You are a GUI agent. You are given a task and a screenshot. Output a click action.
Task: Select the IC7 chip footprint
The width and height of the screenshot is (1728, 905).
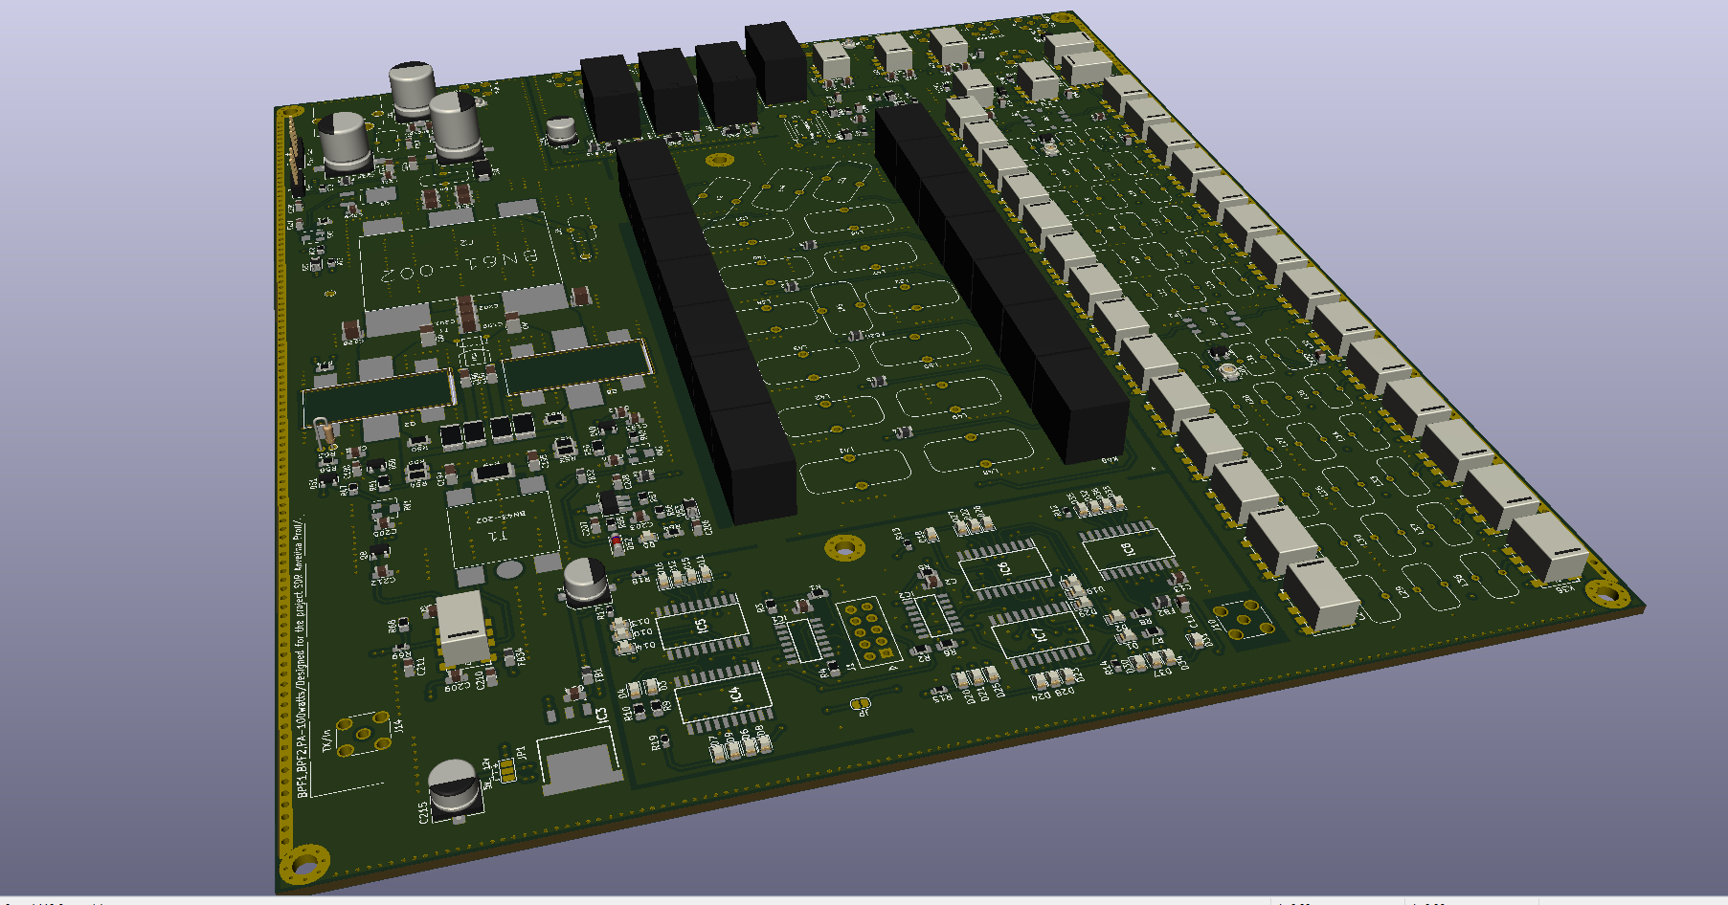(1040, 634)
